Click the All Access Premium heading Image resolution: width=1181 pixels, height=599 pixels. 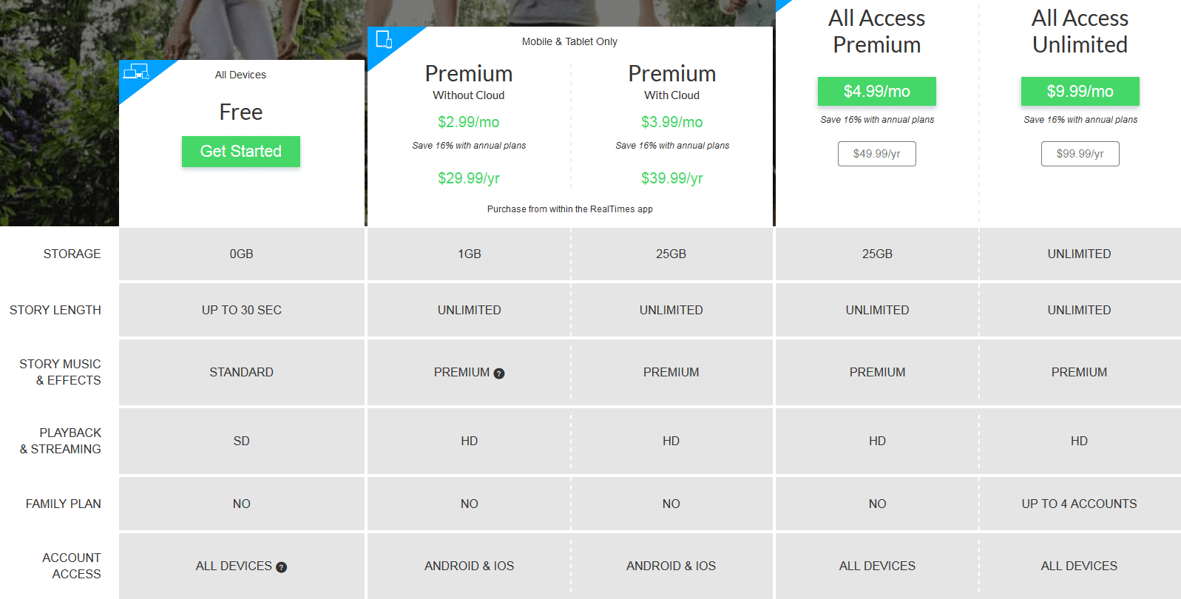877,31
